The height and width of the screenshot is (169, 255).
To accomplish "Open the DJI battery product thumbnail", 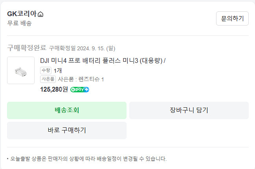I will 21,70.
